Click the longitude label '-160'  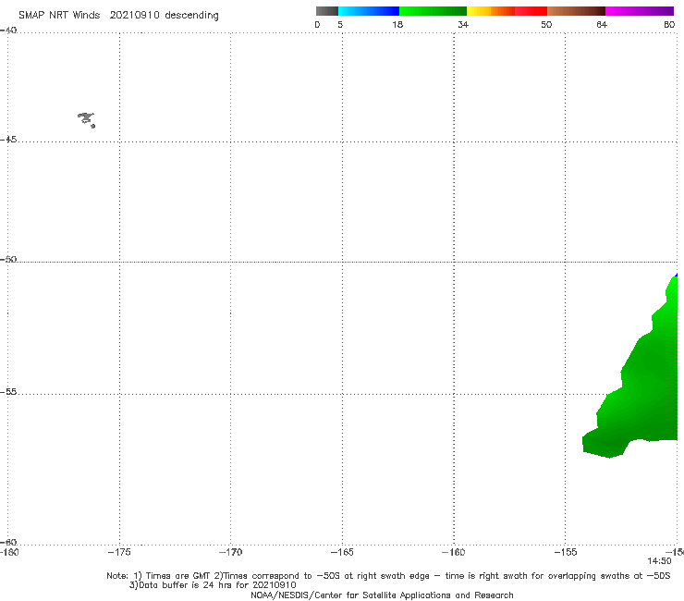click(x=454, y=552)
